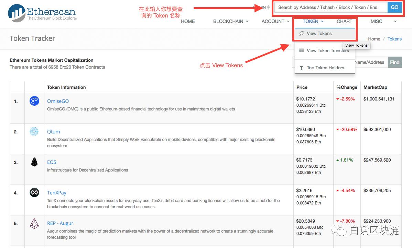Viewport: 412px width, 248px height.
Task: Click the OmiseGO token logo icon
Action: (34, 101)
